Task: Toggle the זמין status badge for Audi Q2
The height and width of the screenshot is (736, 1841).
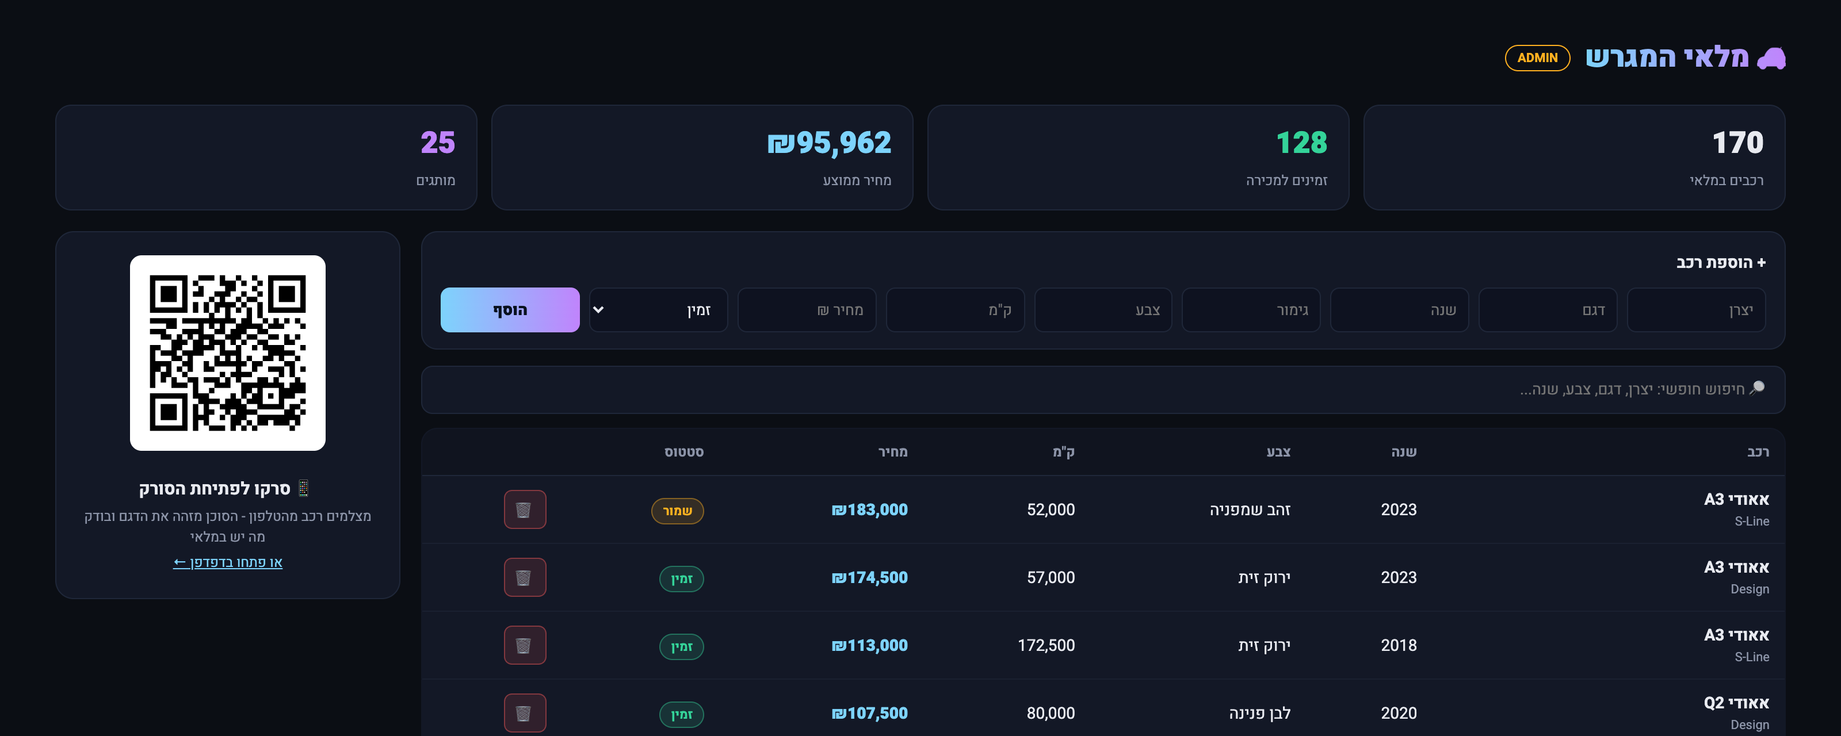Action: click(x=681, y=715)
